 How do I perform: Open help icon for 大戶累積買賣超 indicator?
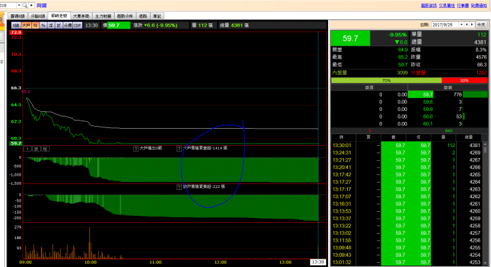point(179,148)
